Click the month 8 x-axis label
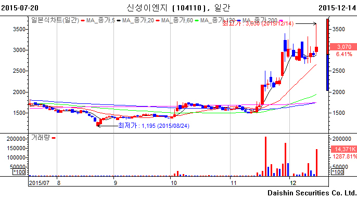This screenshot has width=357, height=199. [x=58, y=183]
